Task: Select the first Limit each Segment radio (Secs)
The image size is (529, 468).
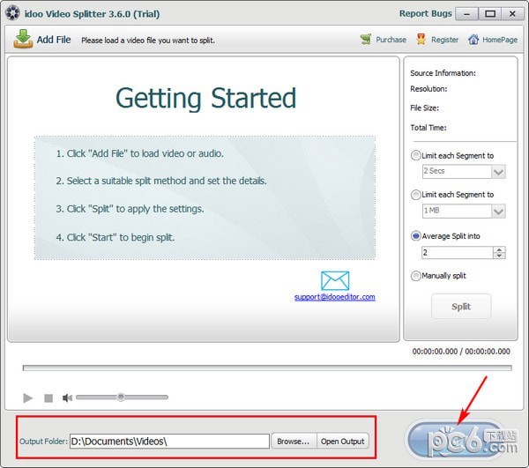Action: (x=415, y=155)
